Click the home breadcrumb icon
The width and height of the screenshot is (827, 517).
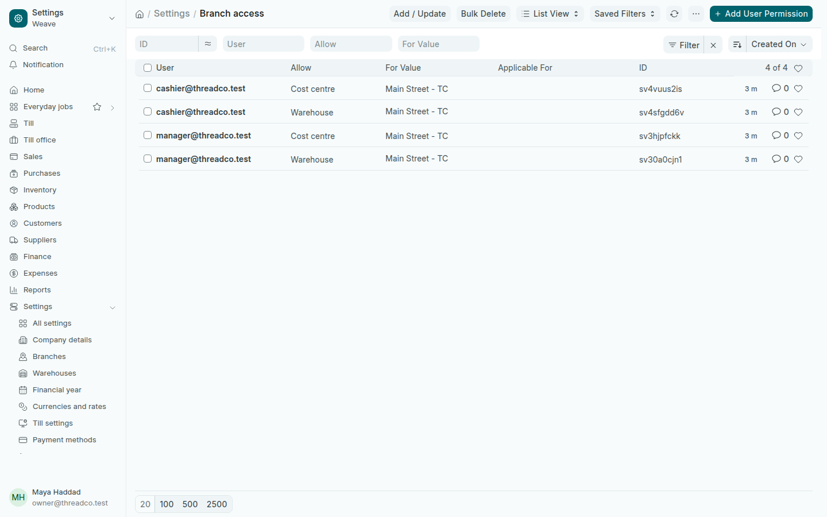click(x=140, y=14)
